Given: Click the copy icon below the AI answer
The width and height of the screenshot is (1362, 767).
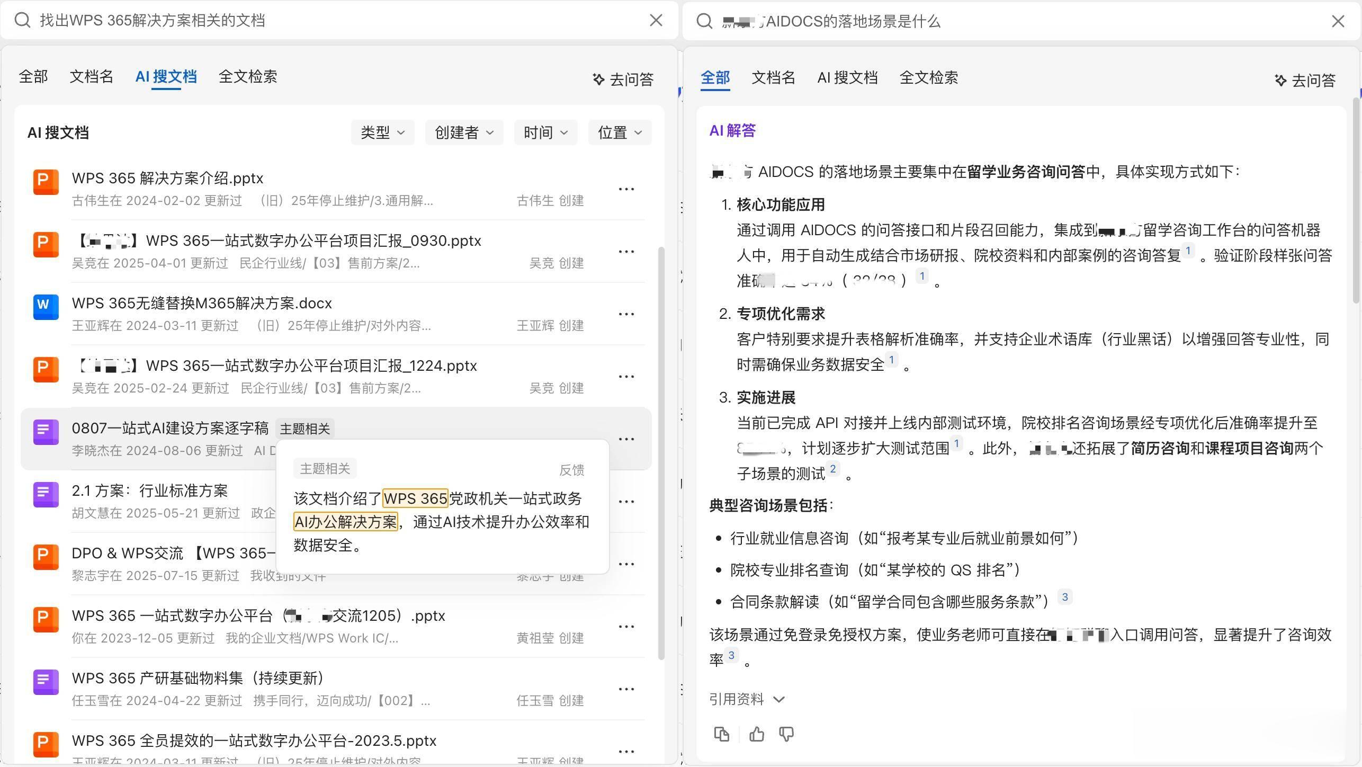Looking at the screenshot, I should (722, 734).
